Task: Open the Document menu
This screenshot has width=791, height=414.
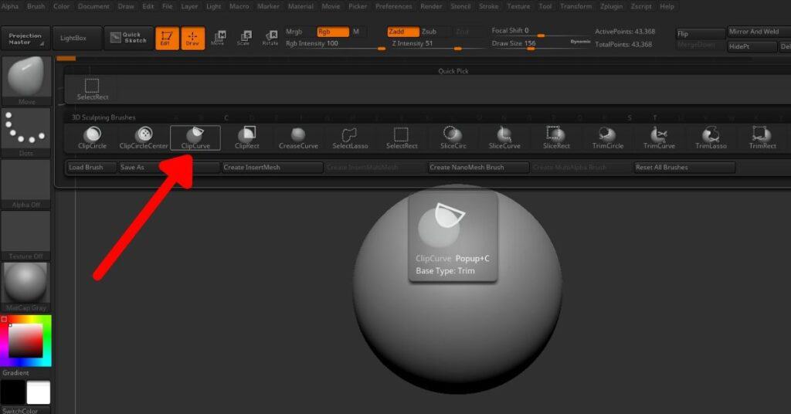Action: (93, 6)
